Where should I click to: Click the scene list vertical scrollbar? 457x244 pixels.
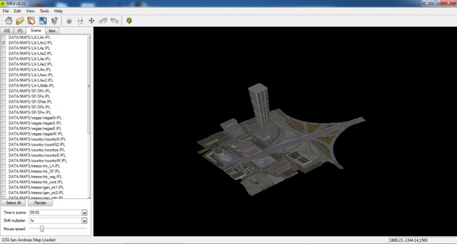click(x=89, y=117)
